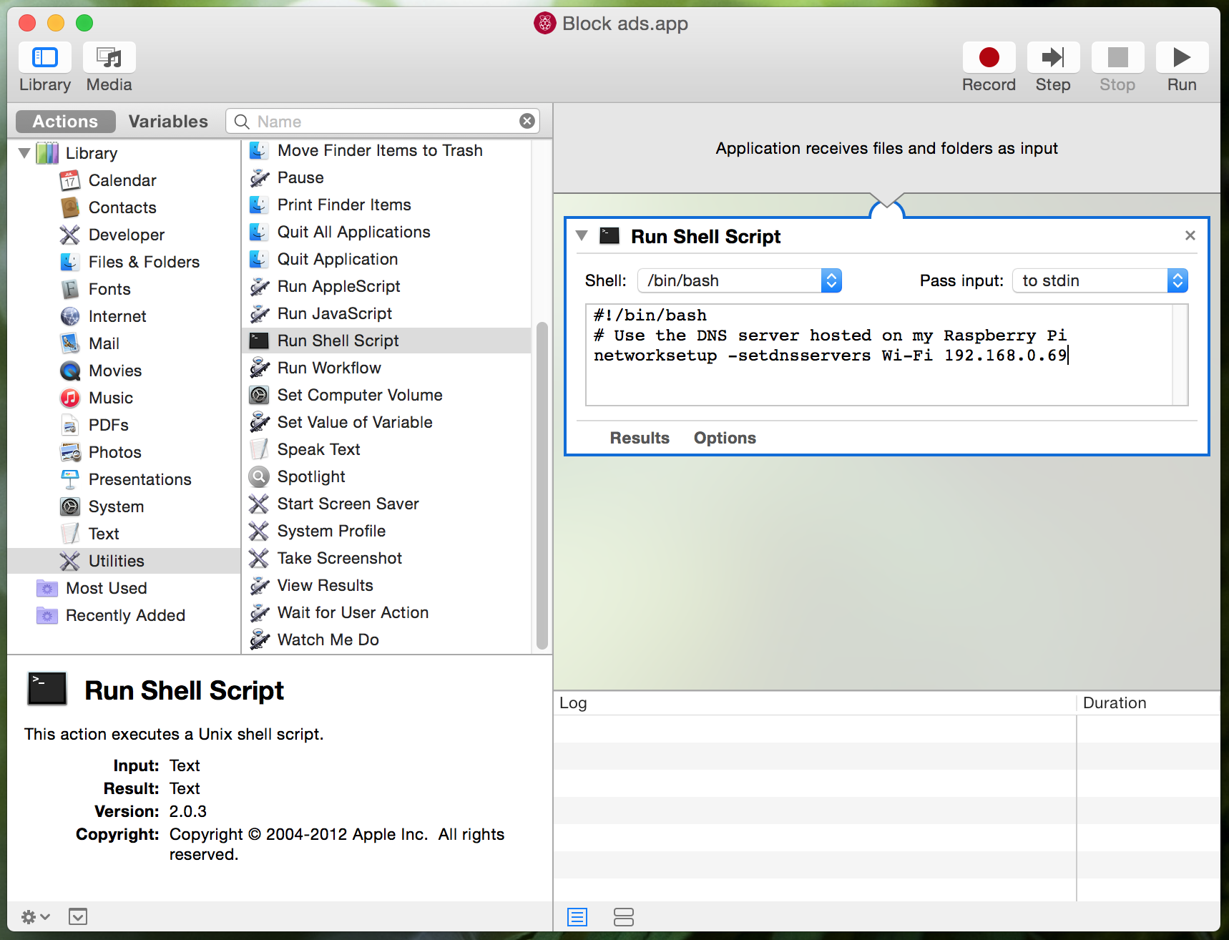The height and width of the screenshot is (940, 1229).
Task: Select Run Shell Script in actions list
Action: (x=387, y=341)
